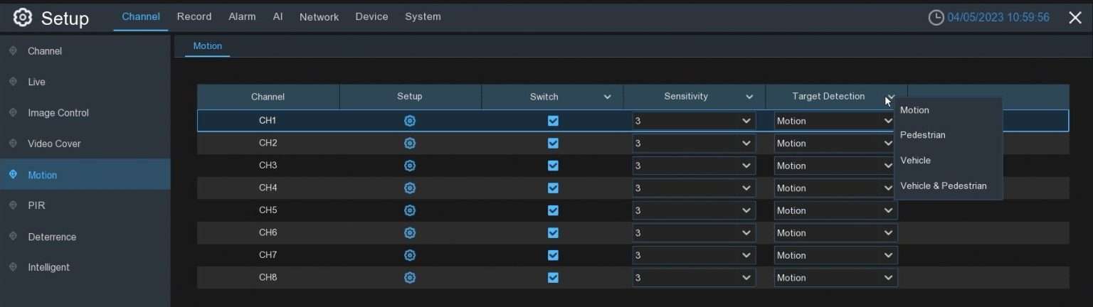Click the clock icon beside the date
This screenshot has height=307, width=1093.
[936, 18]
